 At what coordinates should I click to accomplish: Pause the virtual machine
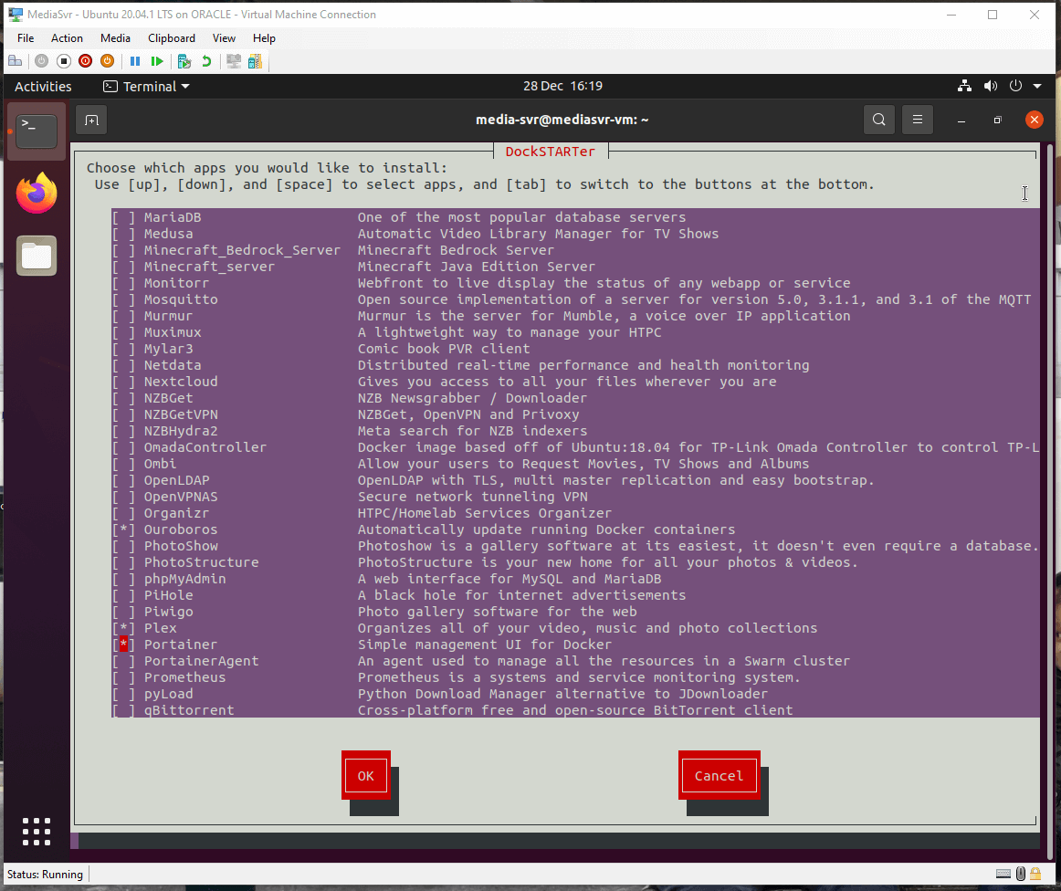click(135, 61)
